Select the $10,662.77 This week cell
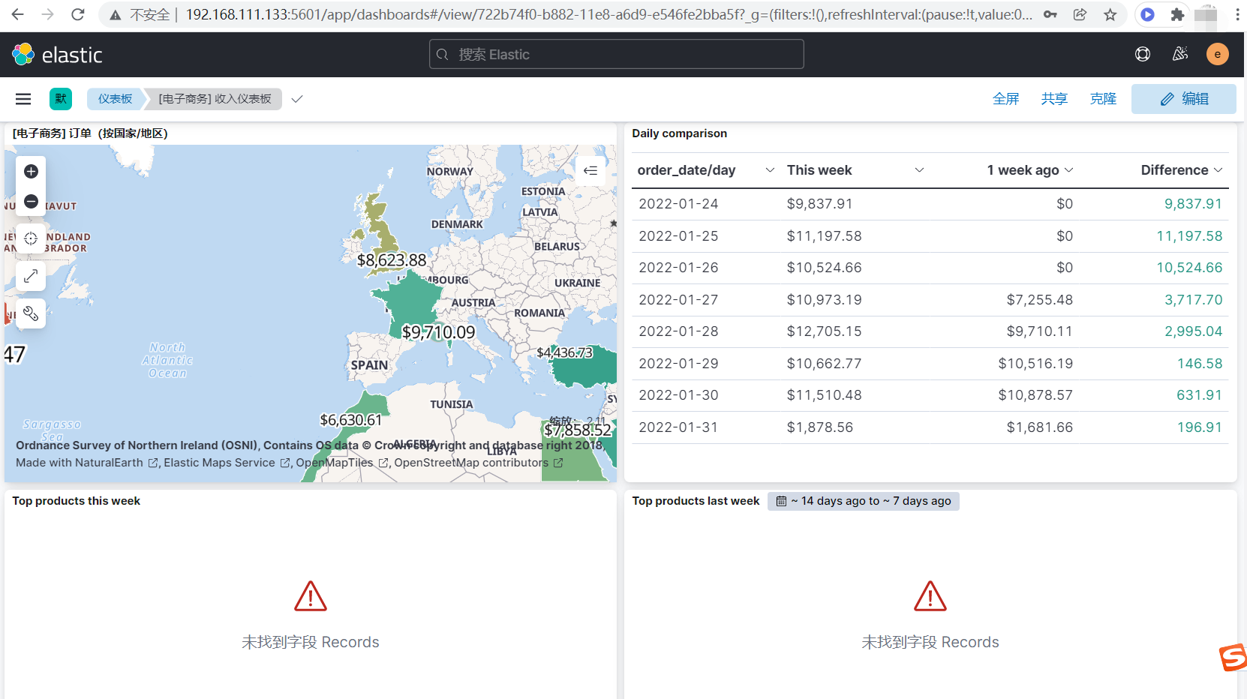 pyautogui.click(x=824, y=364)
